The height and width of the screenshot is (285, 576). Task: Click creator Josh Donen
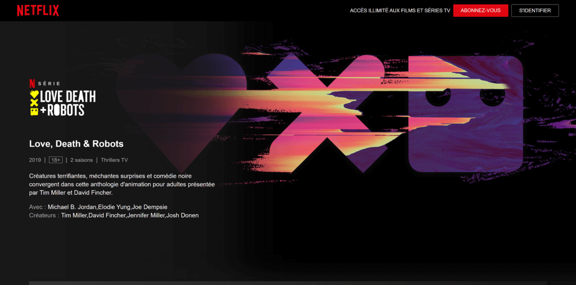182,215
